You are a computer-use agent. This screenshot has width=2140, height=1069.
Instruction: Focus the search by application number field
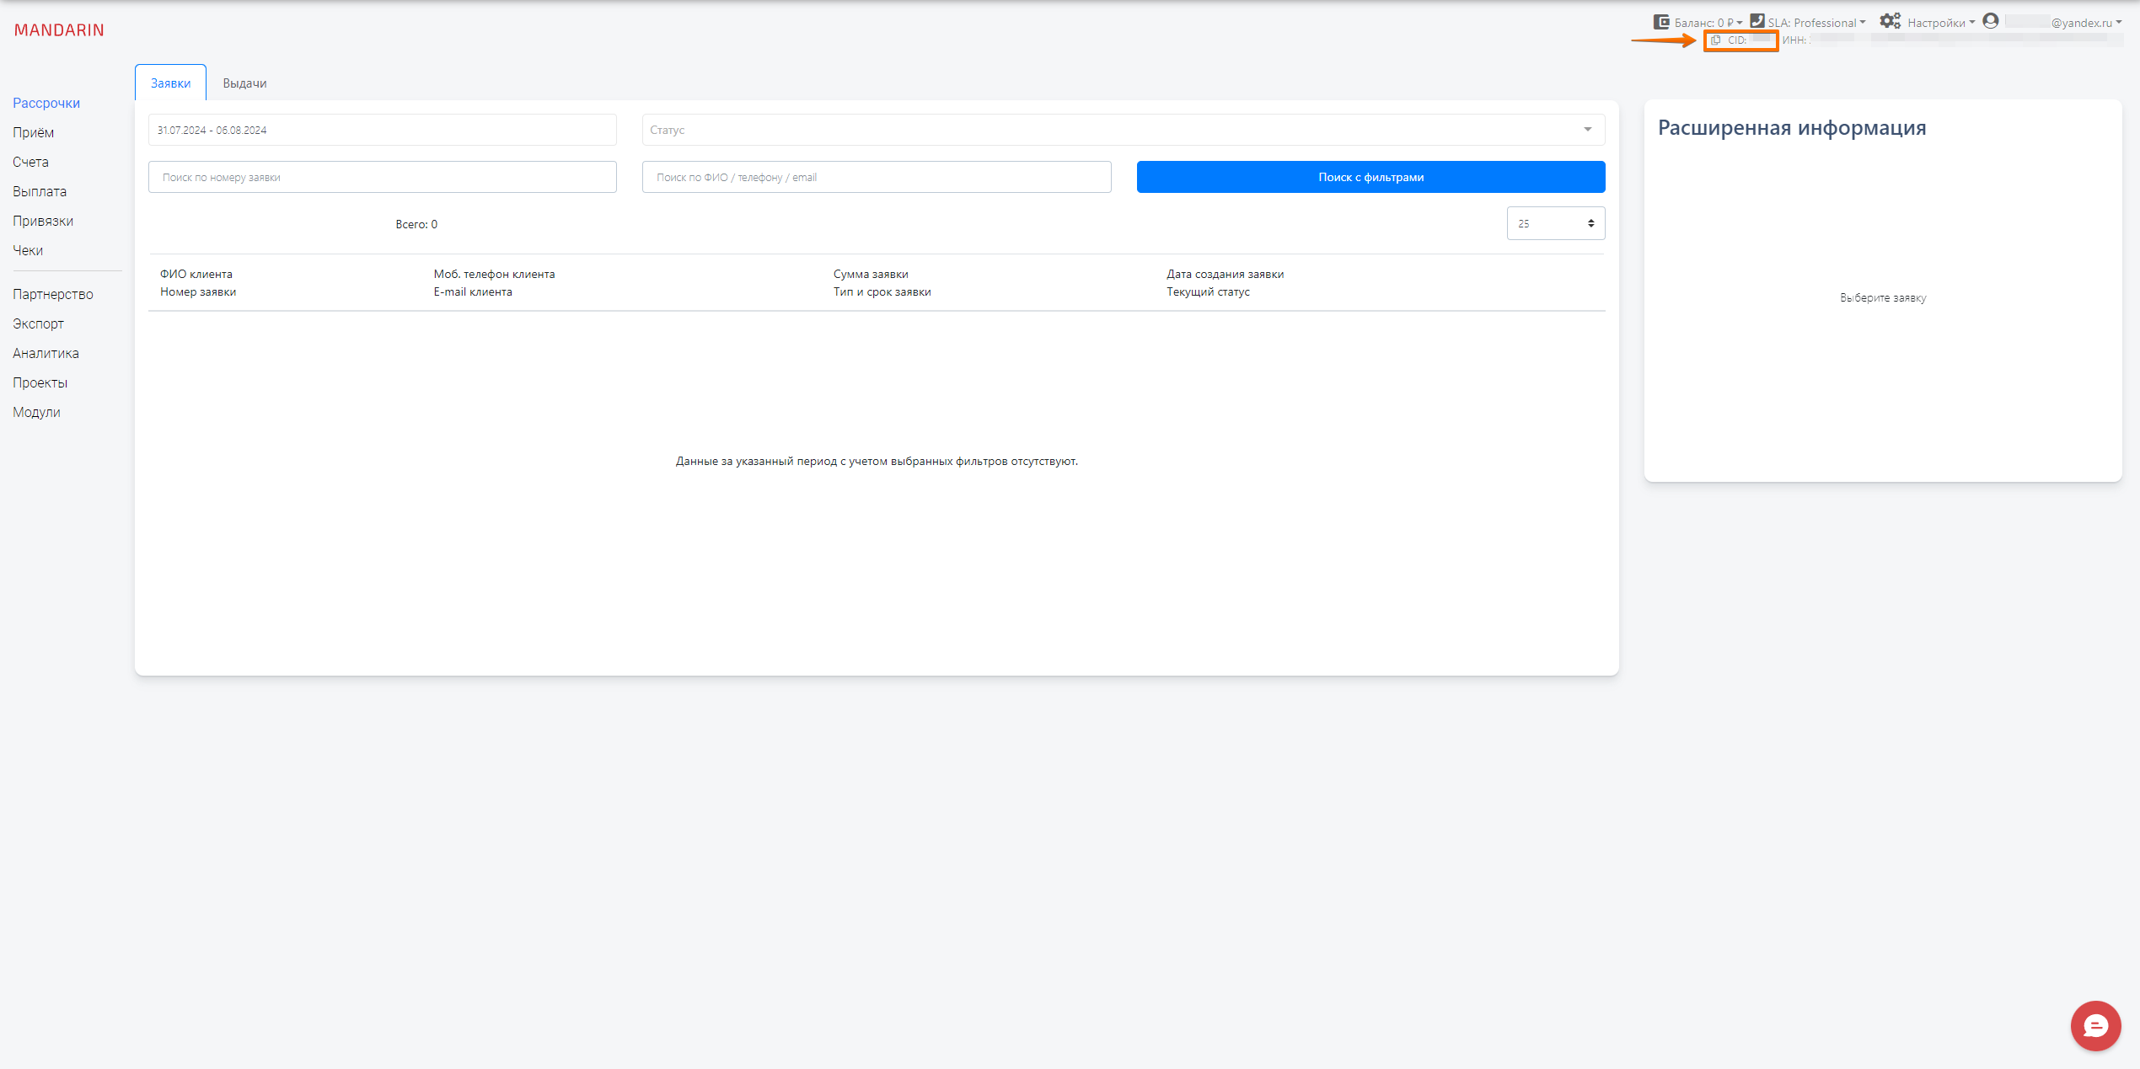pyautogui.click(x=382, y=177)
